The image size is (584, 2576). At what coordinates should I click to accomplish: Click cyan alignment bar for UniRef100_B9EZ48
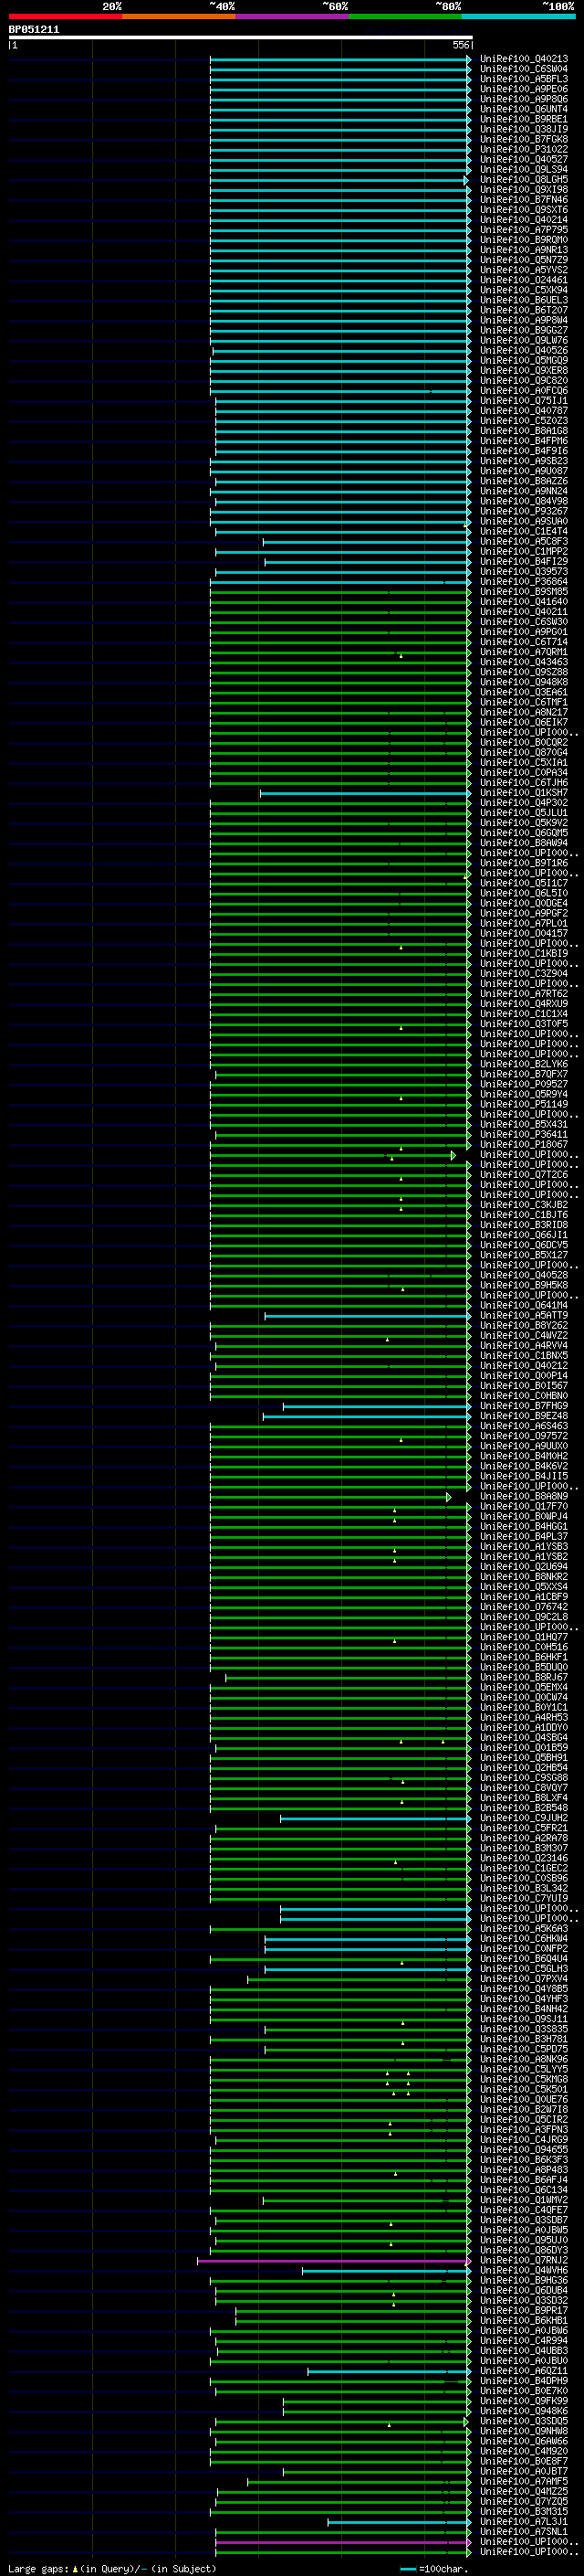(367, 1417)
